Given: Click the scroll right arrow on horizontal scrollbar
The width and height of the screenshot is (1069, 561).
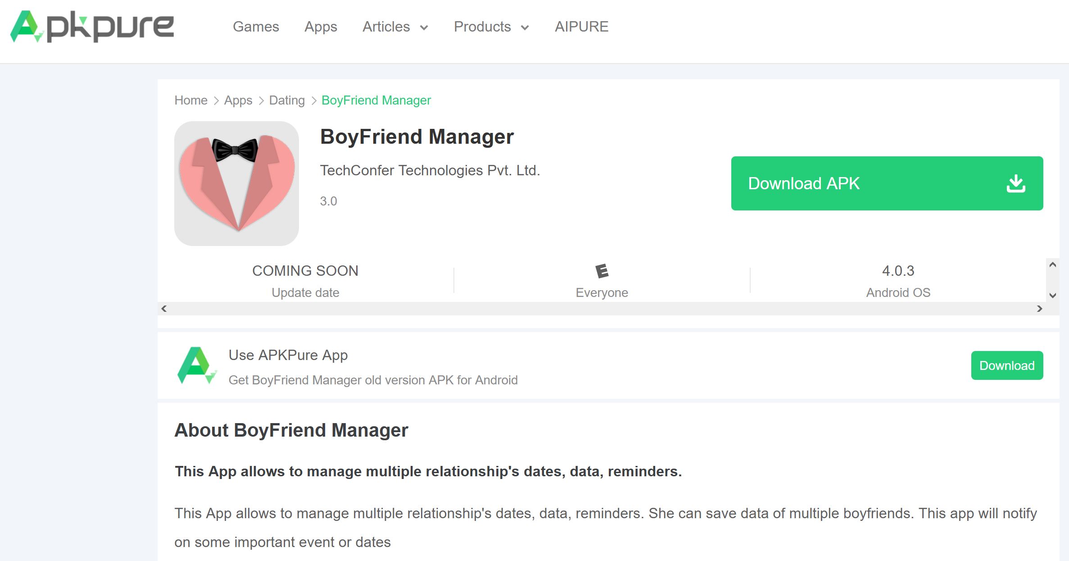Looking at the screenshot, I should [1039, 309].
